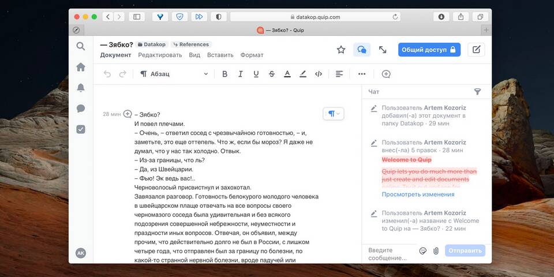The width and height of the screenshot is (554, 277).
Task: Create new document compose icon
Action: pos(476,50)
